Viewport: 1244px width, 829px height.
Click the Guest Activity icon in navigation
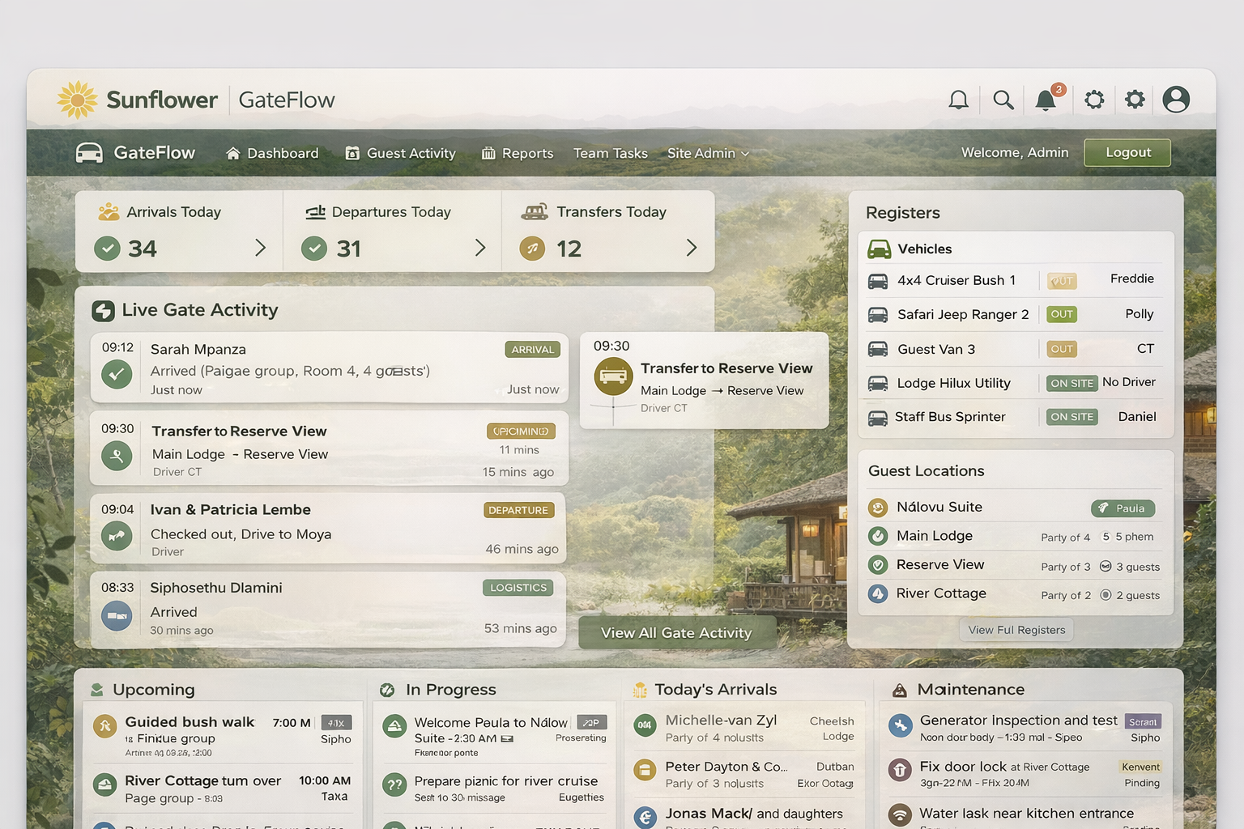coord(353,152)
